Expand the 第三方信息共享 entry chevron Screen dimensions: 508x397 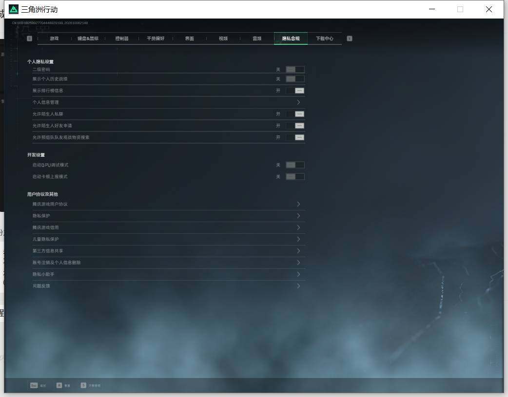pyautogui.click(x=298, y=251)
